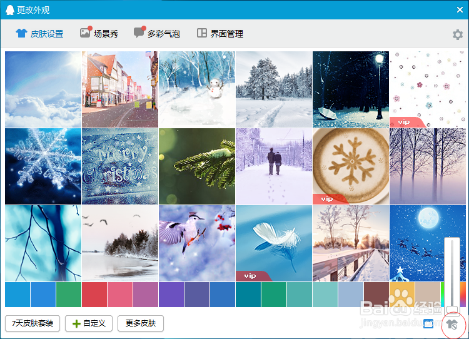Pick the orchid purple swatch beside pink
This screenshot has width=469, height=339.
coord(146,295)
